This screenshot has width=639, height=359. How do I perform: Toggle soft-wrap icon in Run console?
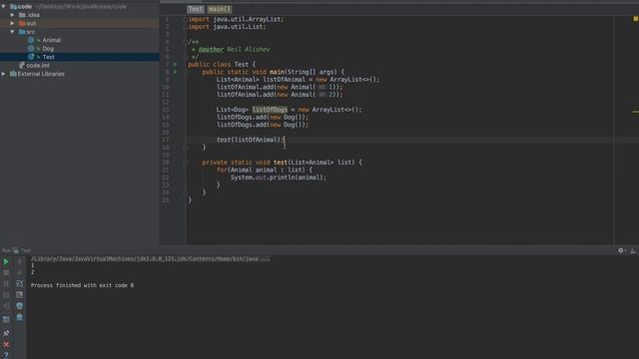tap(19, 283)
